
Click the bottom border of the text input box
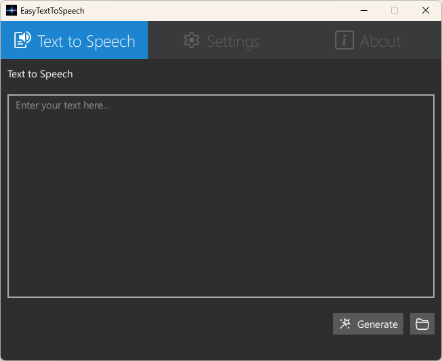[x=221, y=297]
